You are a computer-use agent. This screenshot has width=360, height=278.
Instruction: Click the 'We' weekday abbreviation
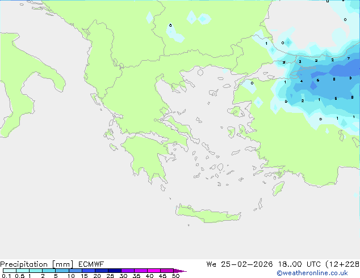211,264
